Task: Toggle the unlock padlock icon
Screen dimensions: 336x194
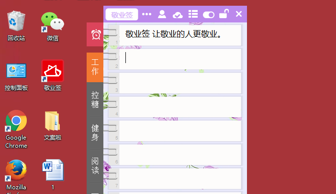Action: [224, 14]
